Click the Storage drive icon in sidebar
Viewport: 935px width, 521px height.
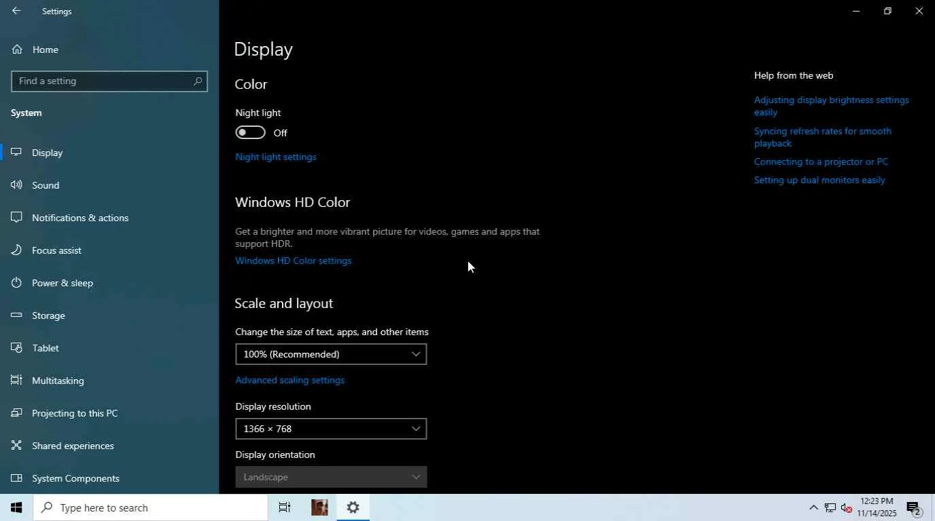17,315
